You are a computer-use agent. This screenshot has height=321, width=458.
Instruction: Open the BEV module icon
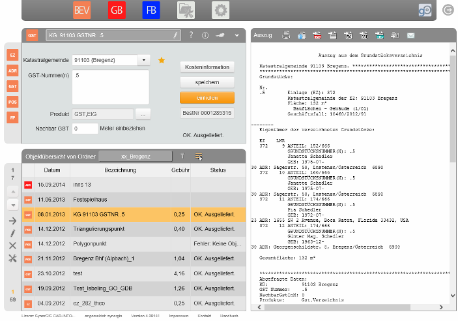point(82,10)
